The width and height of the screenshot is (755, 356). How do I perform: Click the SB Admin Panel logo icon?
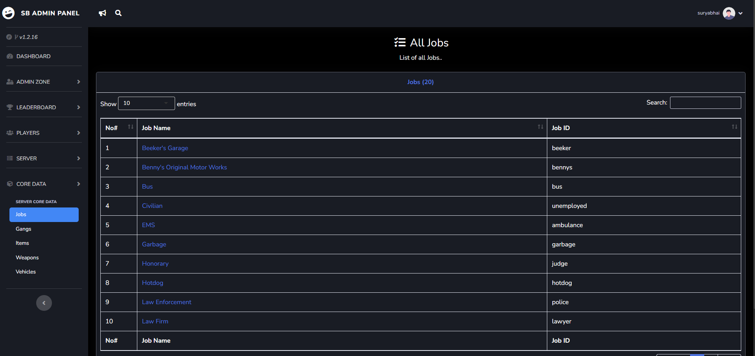[8, 13]
